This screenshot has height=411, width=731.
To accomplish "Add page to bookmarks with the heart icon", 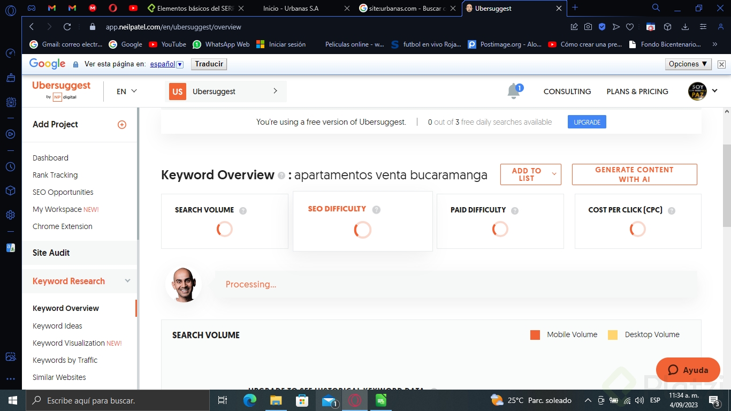I will 630,27.
